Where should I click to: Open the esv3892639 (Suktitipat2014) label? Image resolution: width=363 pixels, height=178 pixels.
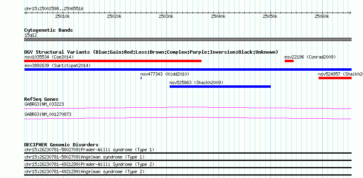pos(58,65)
